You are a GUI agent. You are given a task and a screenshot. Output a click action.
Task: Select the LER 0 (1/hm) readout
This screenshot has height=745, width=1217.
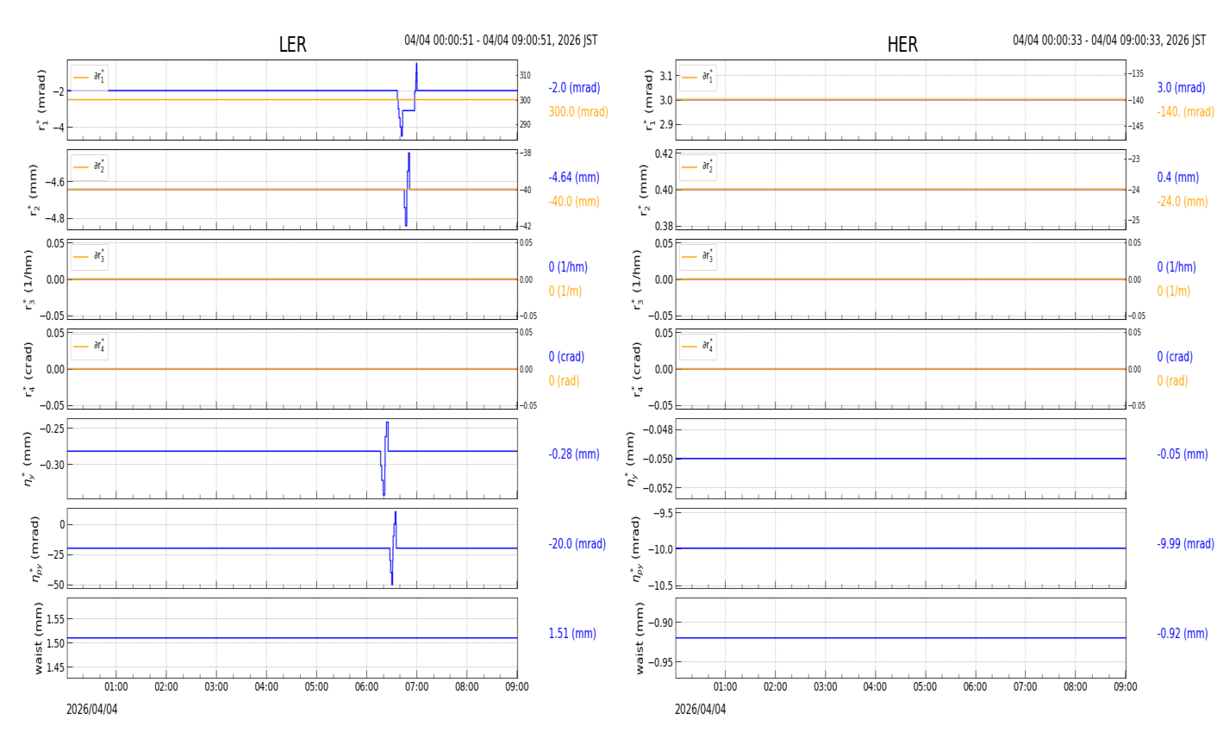[568, 267]
